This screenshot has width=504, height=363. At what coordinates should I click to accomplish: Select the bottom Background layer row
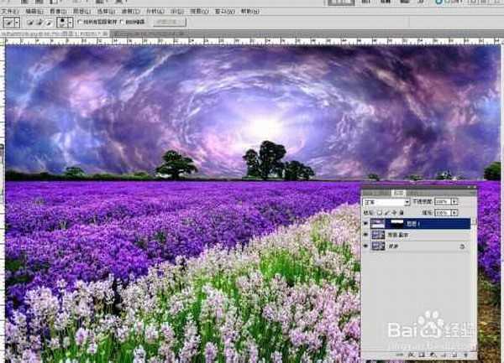(x=420, y=247)
